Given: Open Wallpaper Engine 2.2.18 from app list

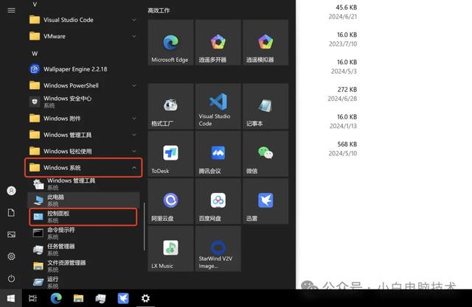Looking at the screenshot, I should tap(83, 69).
